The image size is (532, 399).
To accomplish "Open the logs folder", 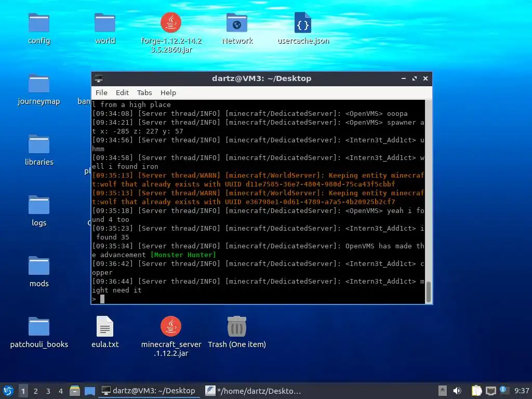I will tap(39, 206).
